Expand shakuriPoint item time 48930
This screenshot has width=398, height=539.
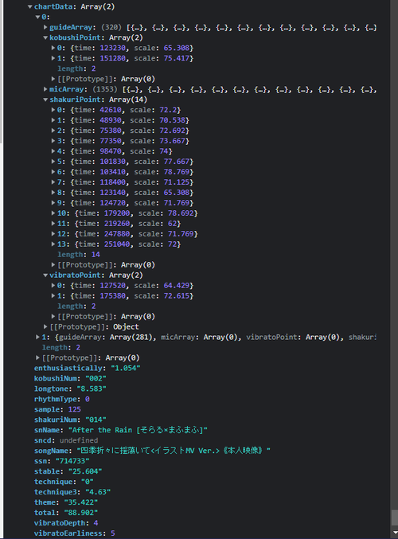(x=53, y=120)
